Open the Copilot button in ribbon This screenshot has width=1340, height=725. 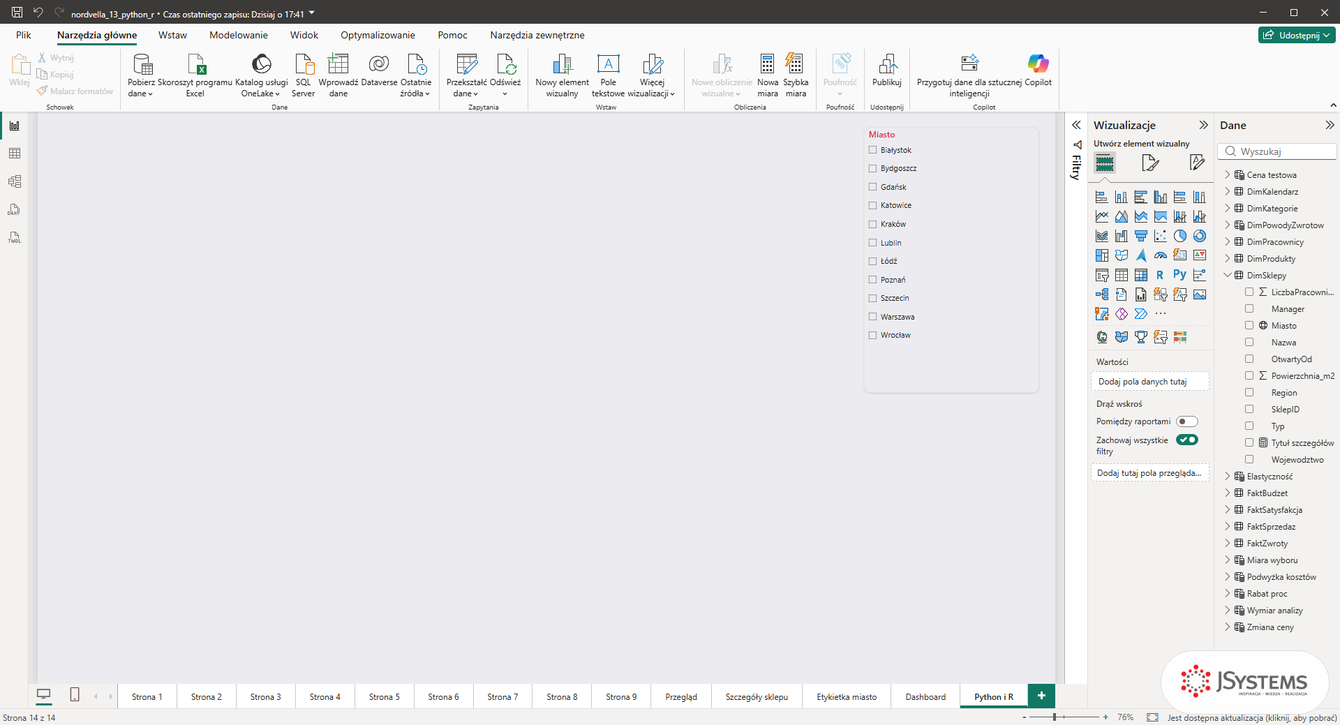tap(1038, 72)
